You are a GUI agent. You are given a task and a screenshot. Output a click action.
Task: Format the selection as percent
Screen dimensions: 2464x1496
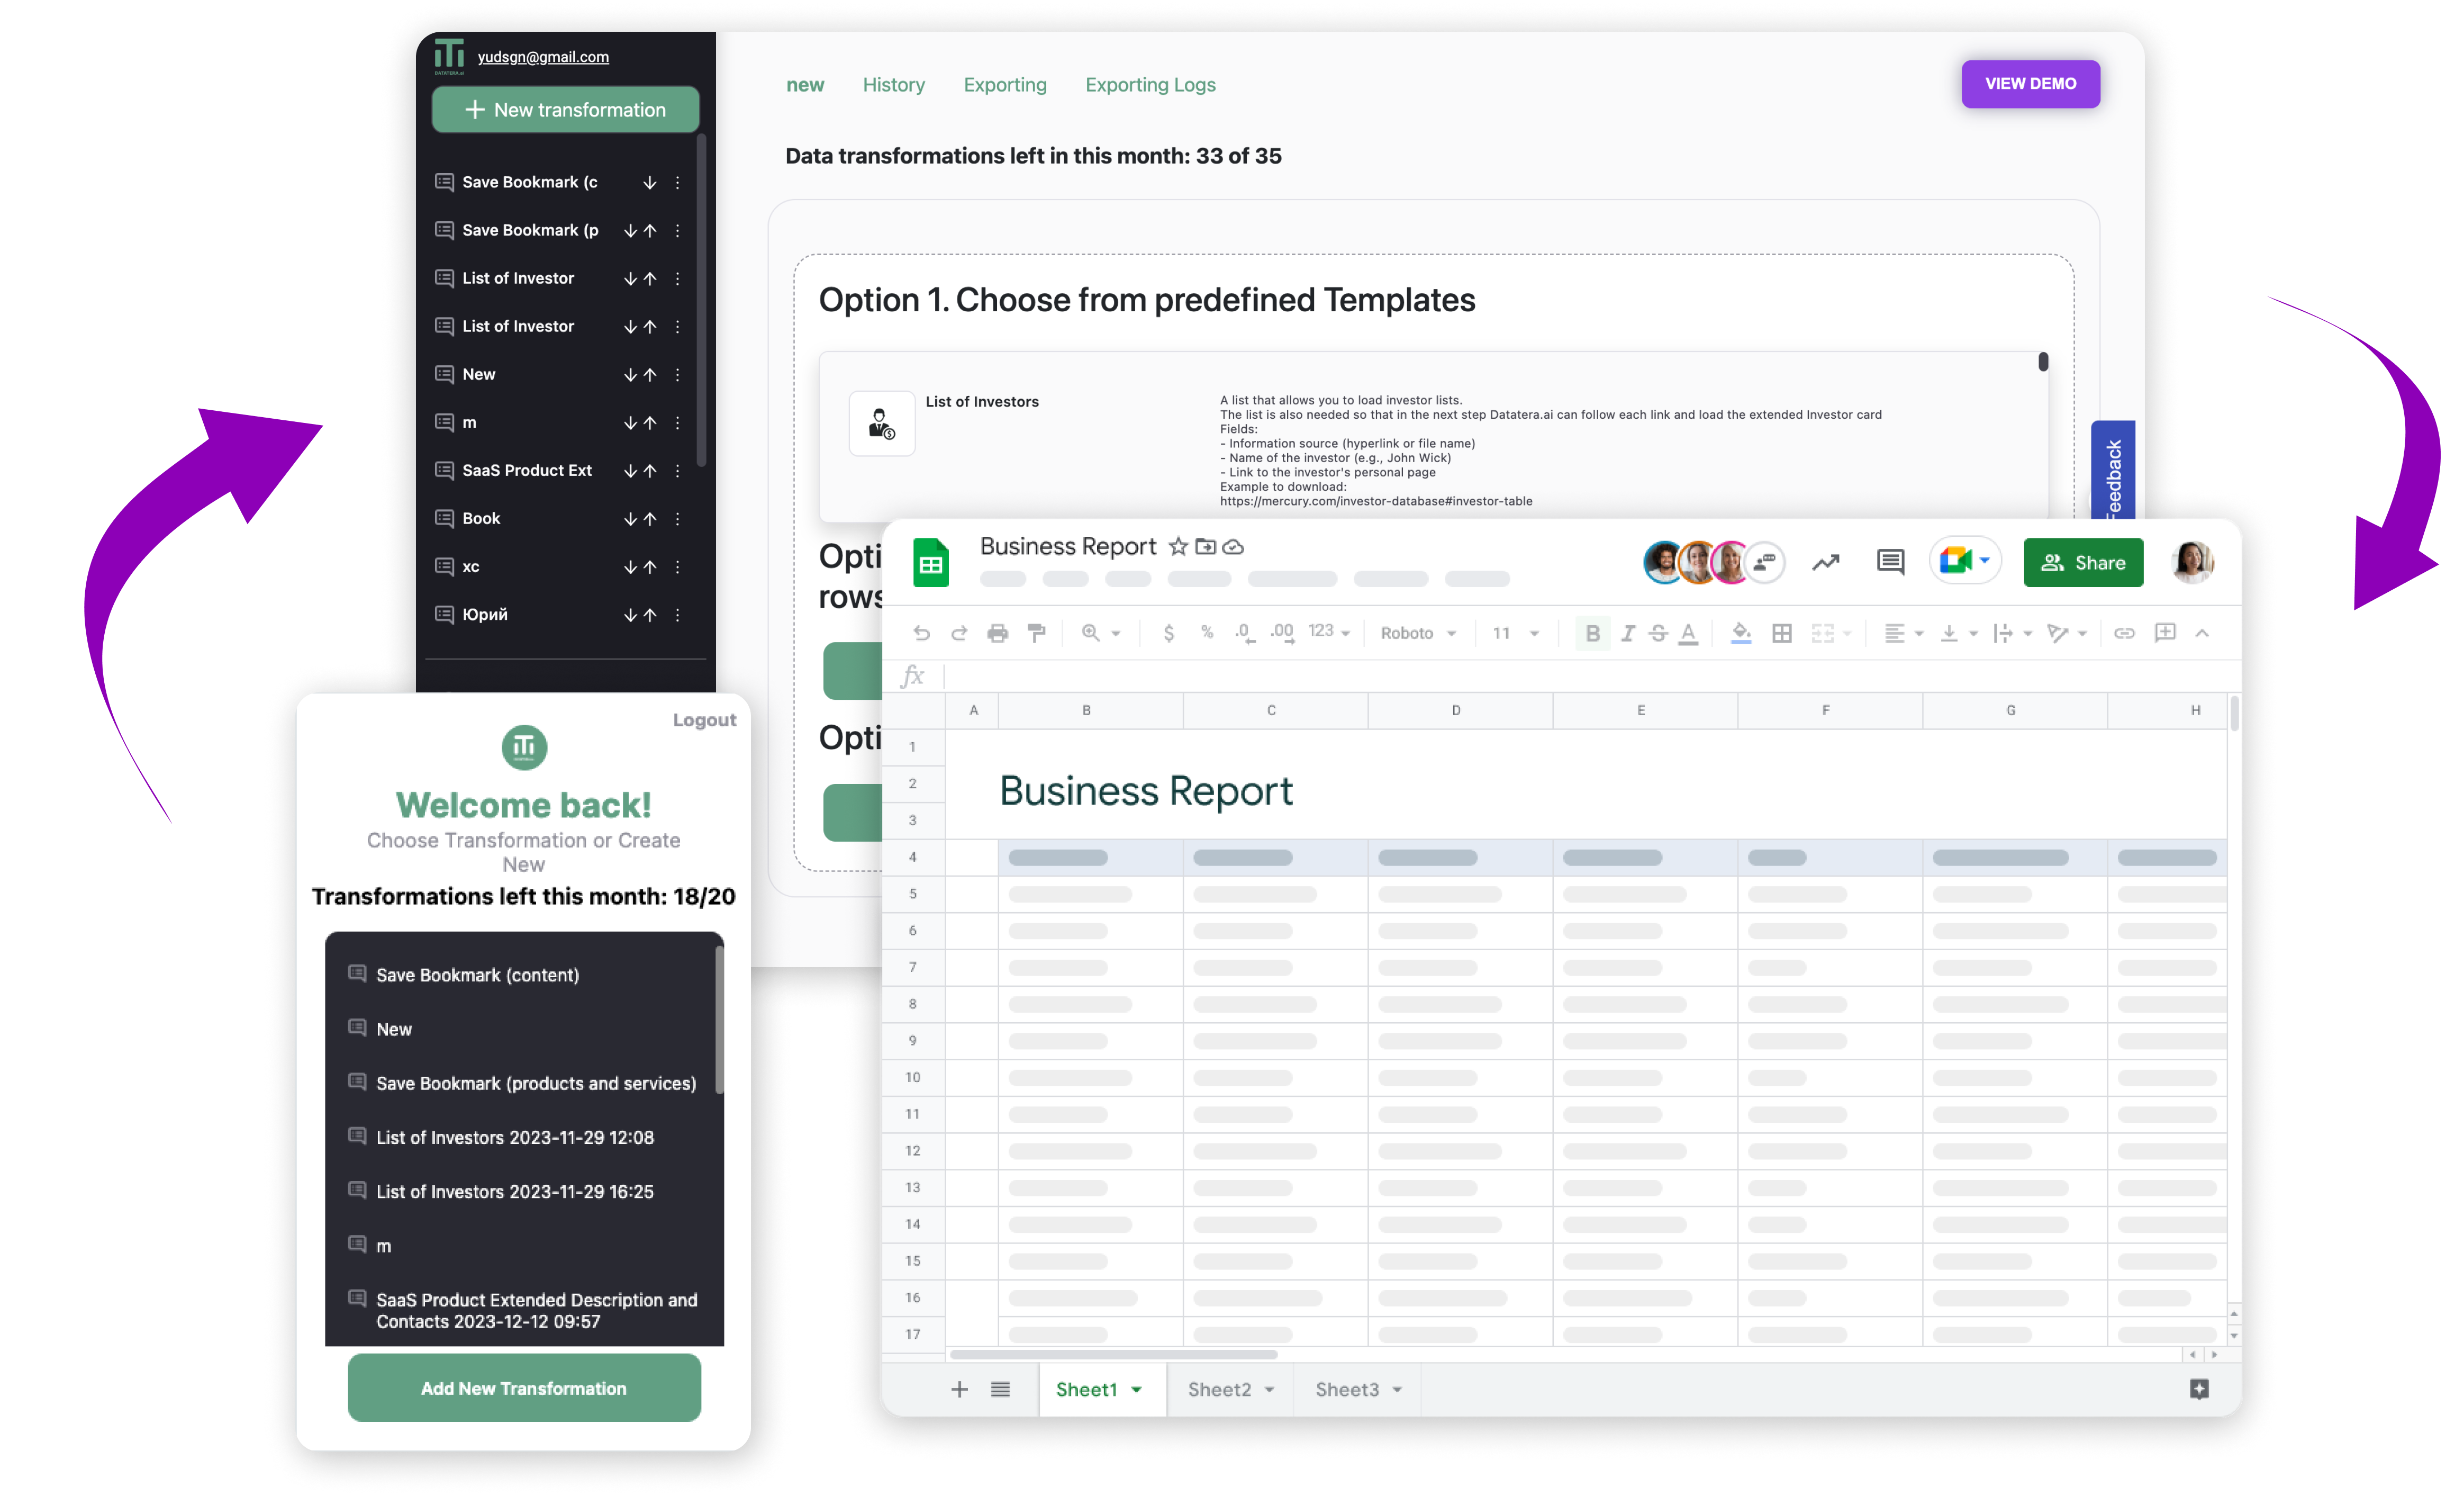[x=1207, y=633]
